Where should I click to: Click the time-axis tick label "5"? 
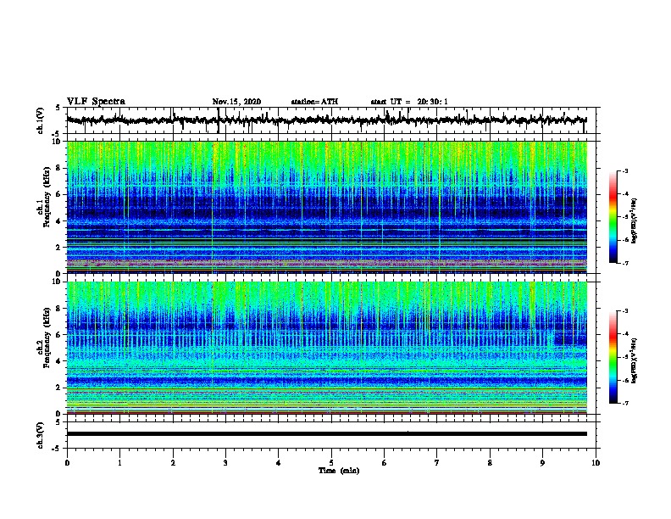[331, 463]
